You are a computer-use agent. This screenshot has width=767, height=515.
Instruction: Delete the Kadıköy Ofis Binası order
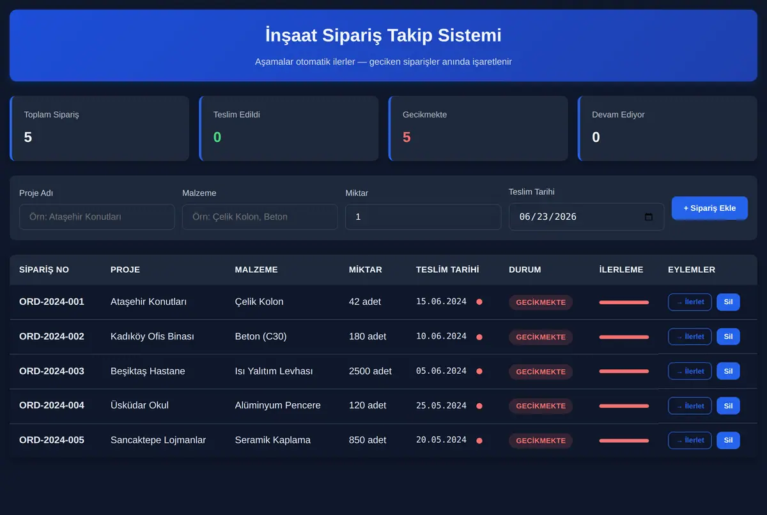(728, 336)
